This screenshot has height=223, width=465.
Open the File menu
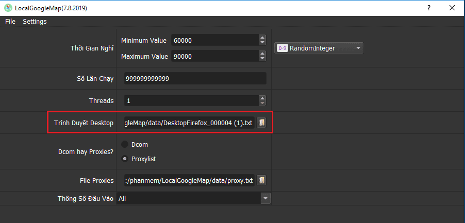[x=10, y=21]
